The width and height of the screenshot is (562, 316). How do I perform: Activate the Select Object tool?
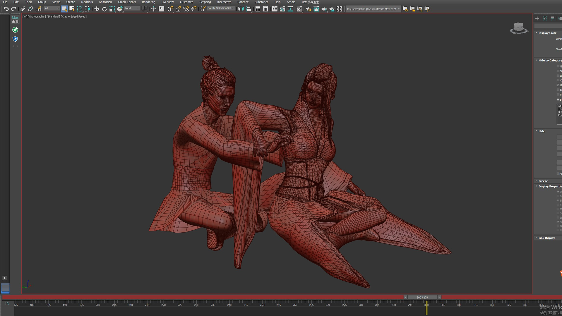point(64,9)
